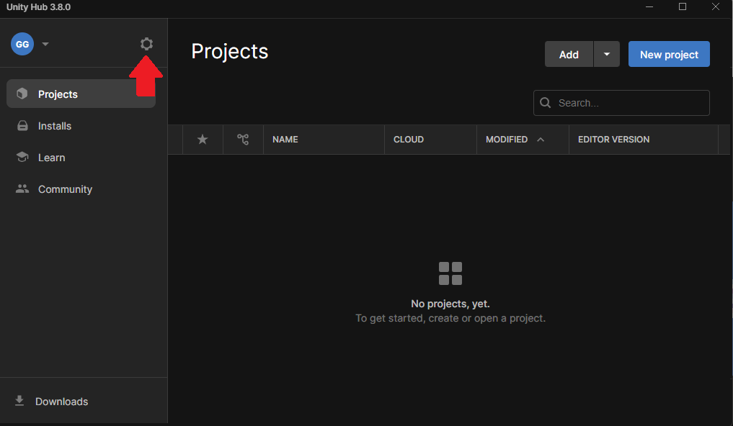Screen dimensions: 733x426
Task: Open the Projects sidebar tab
Action: tap(81, 94)
